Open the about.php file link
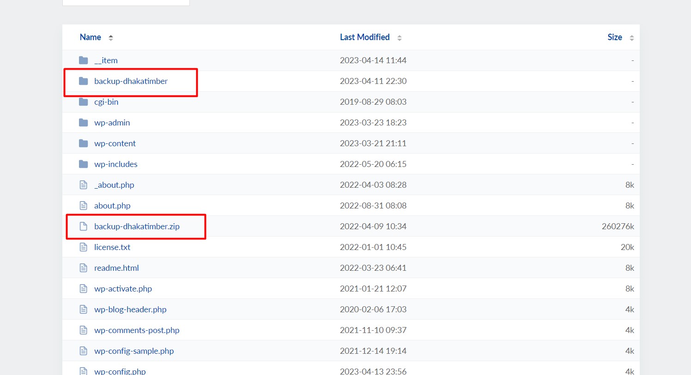691x375 pixels. click(112, 206)
